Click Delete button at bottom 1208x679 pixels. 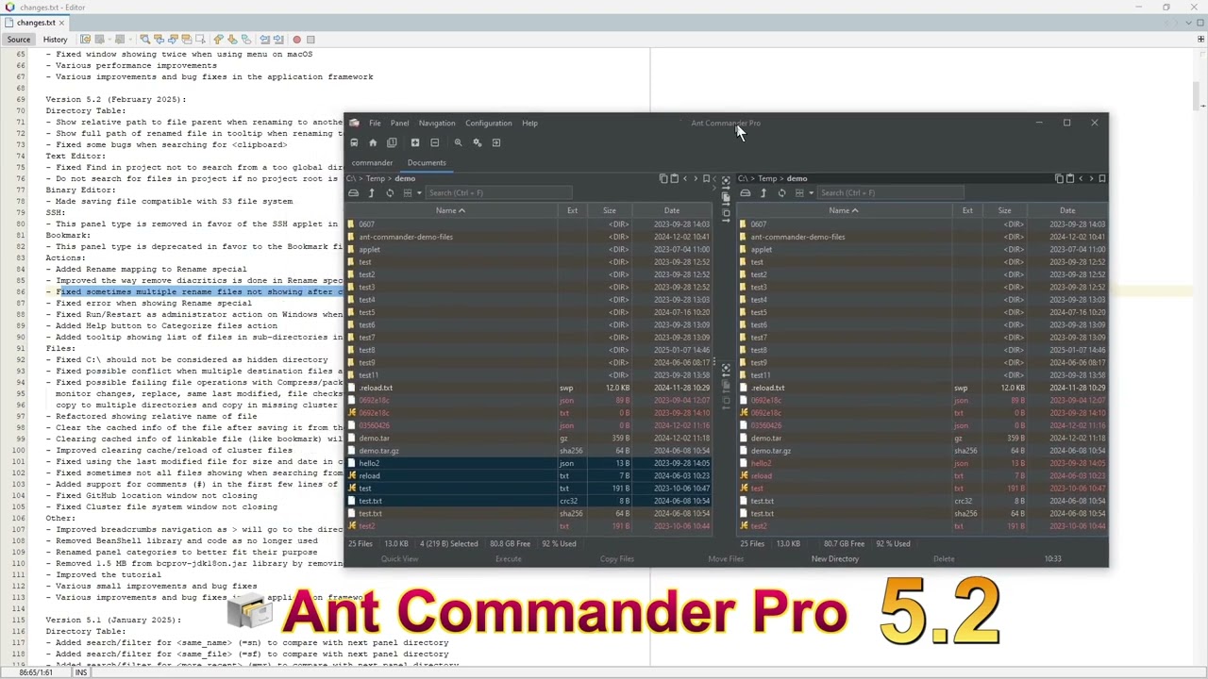[x=944, y=559]
